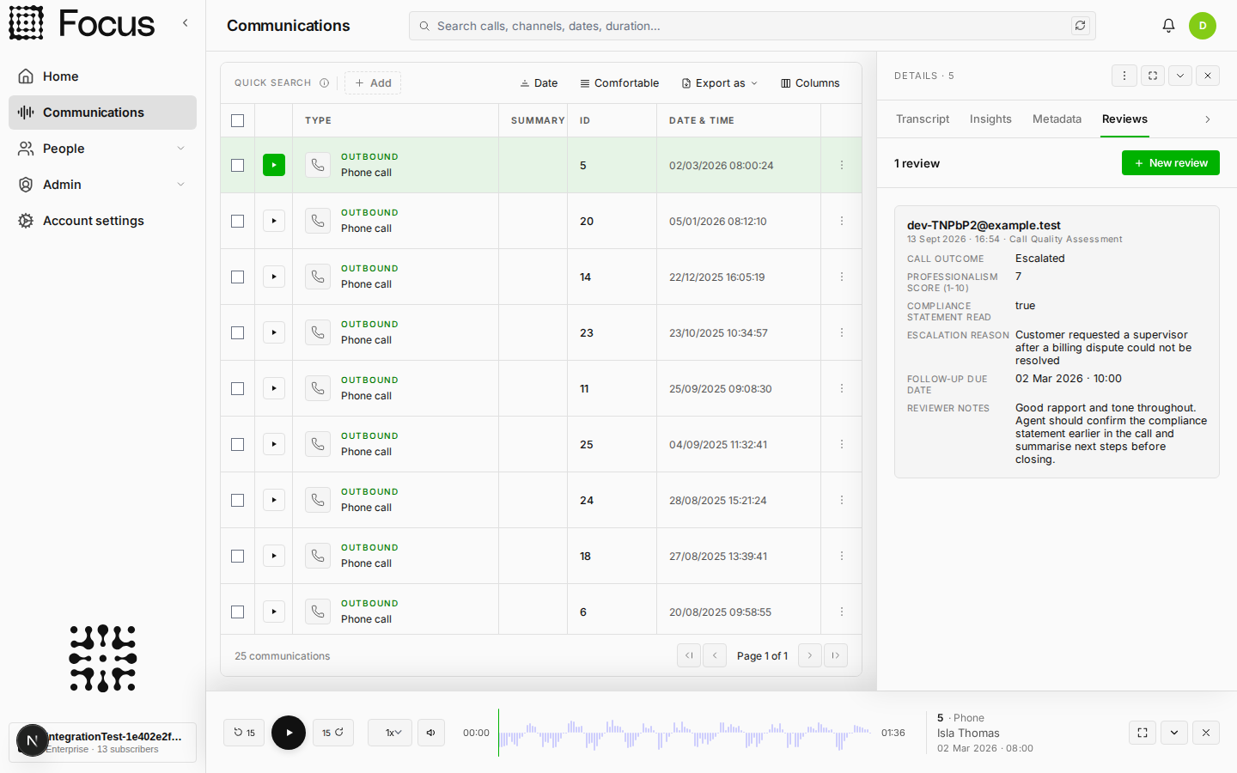Image resolution: width=1237 pixels, height=773 pixels.
Task: Expand details panel to fullscreen
Action: [x=1153, y=76]
